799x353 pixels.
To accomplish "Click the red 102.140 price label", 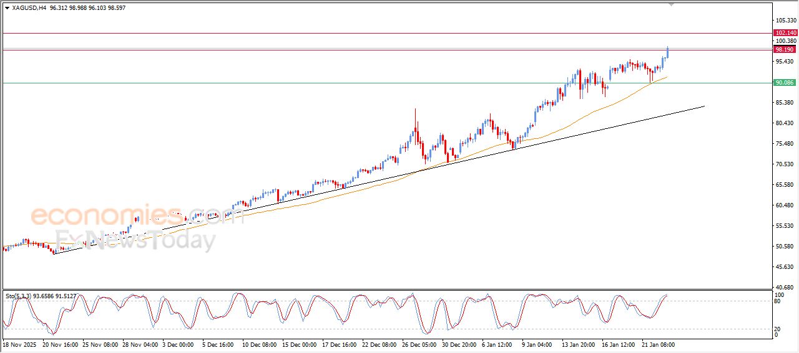I will point(785,32).
